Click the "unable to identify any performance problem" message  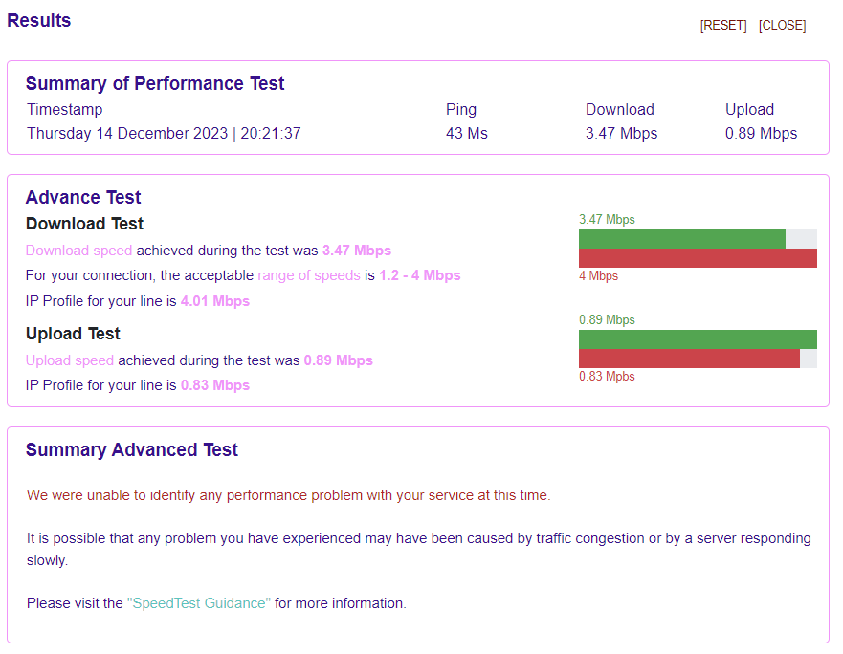coord(289,495)
